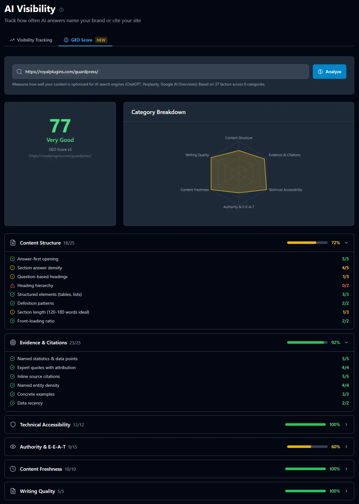Expand the Authority & E-E-A-T section chevron
This screenshot has width=359, height=504.
click(x=346, y=447)
